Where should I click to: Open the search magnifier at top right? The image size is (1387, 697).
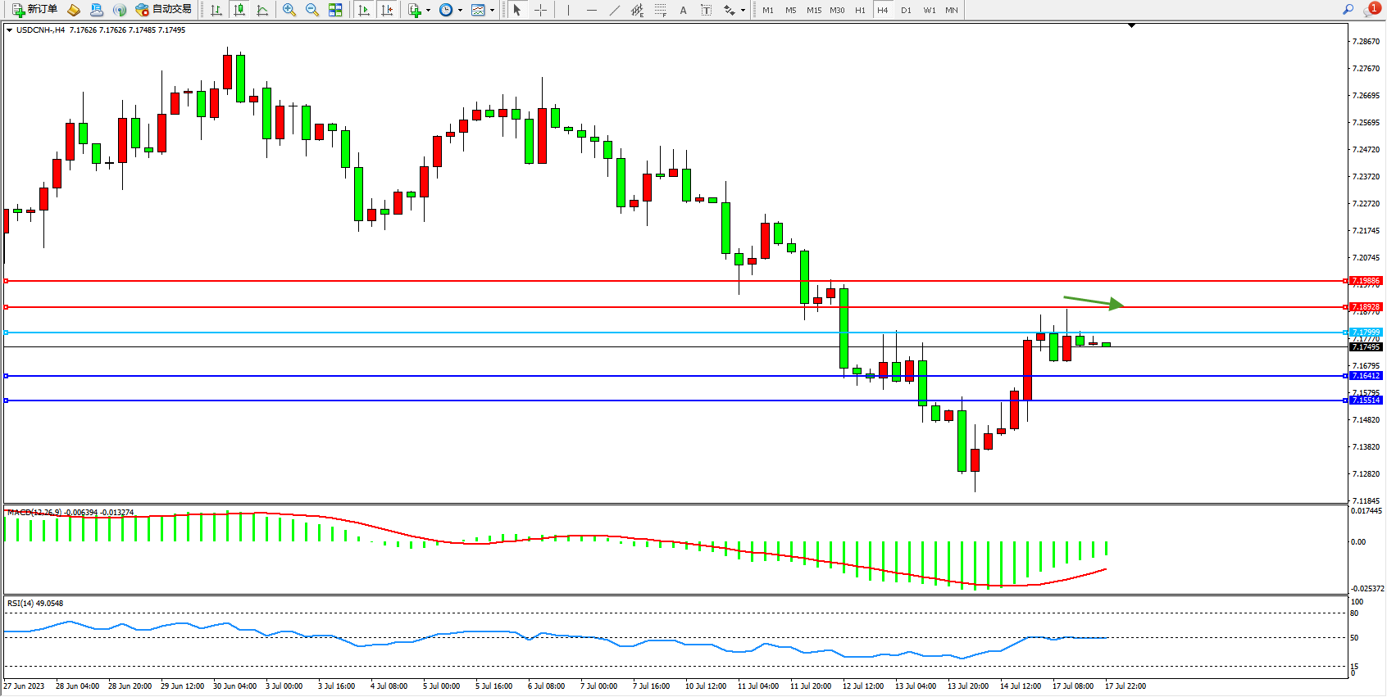[1348, 10]
